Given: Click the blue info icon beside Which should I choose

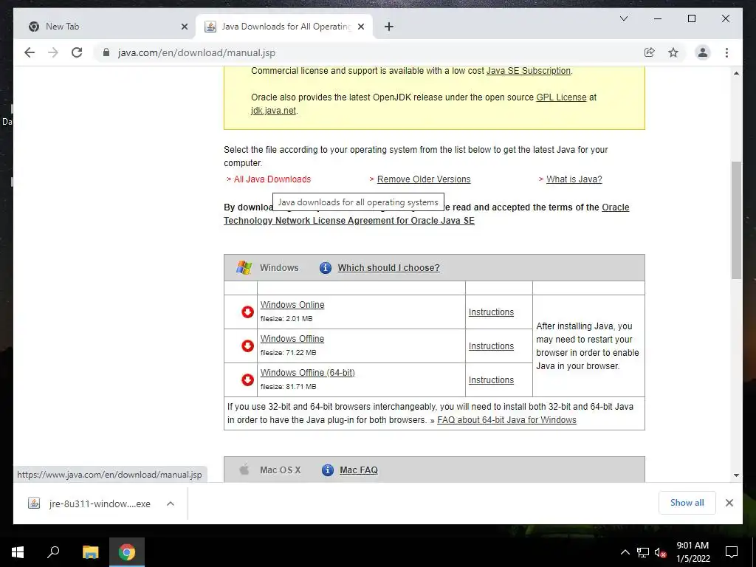Looking at the screenshot, I should 326,267.
